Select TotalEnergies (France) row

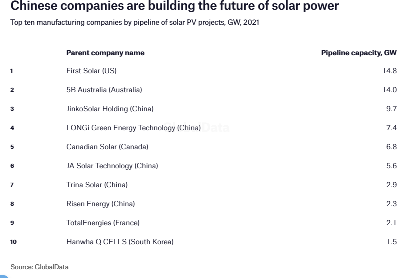[x=103, y=223]
